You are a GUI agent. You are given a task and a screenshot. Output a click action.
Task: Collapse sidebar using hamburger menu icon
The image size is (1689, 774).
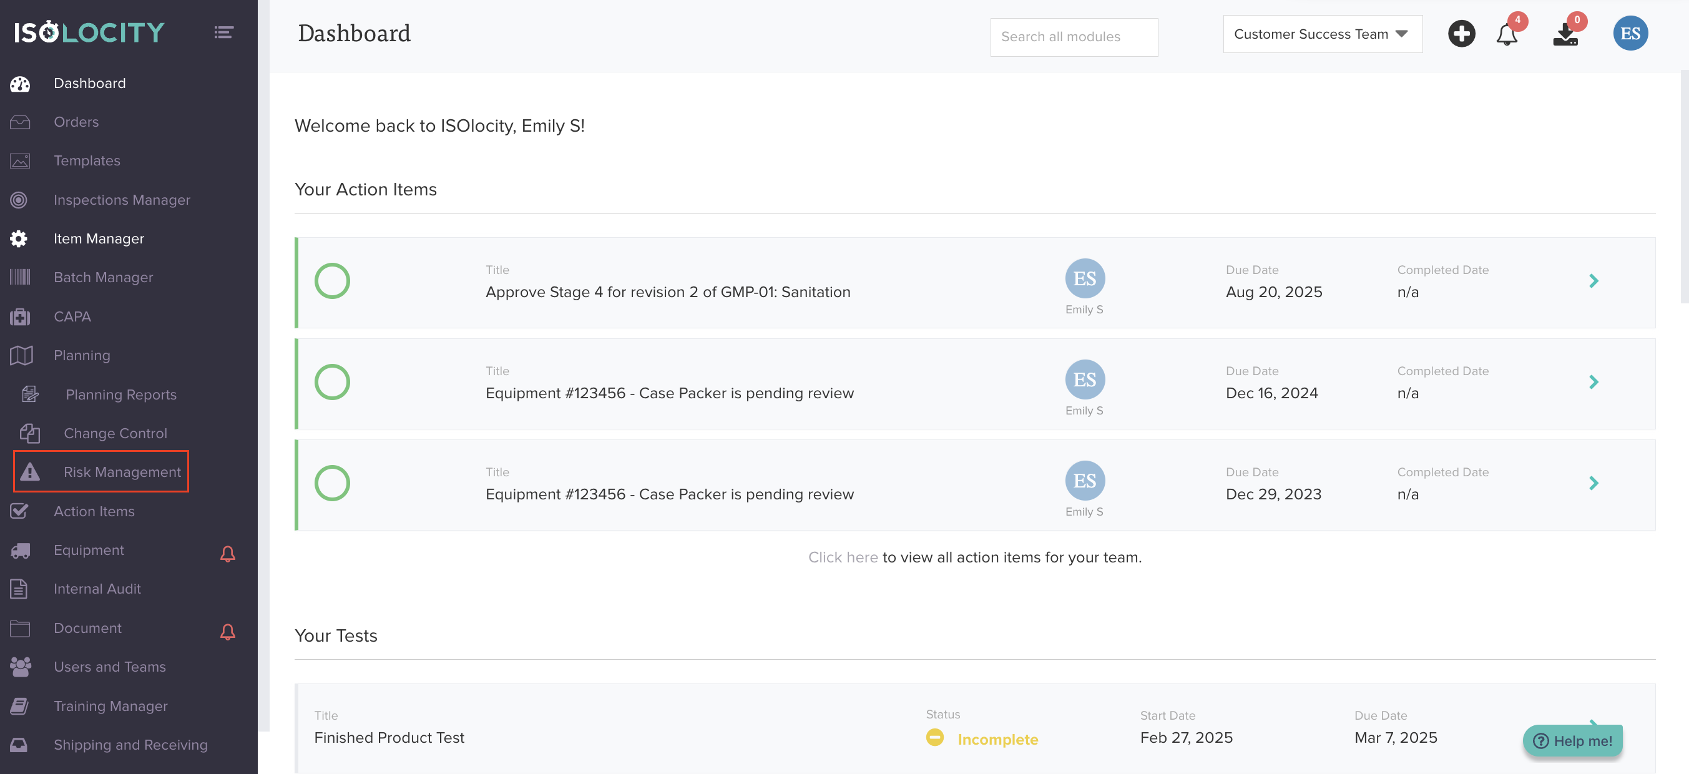[223, 32]
